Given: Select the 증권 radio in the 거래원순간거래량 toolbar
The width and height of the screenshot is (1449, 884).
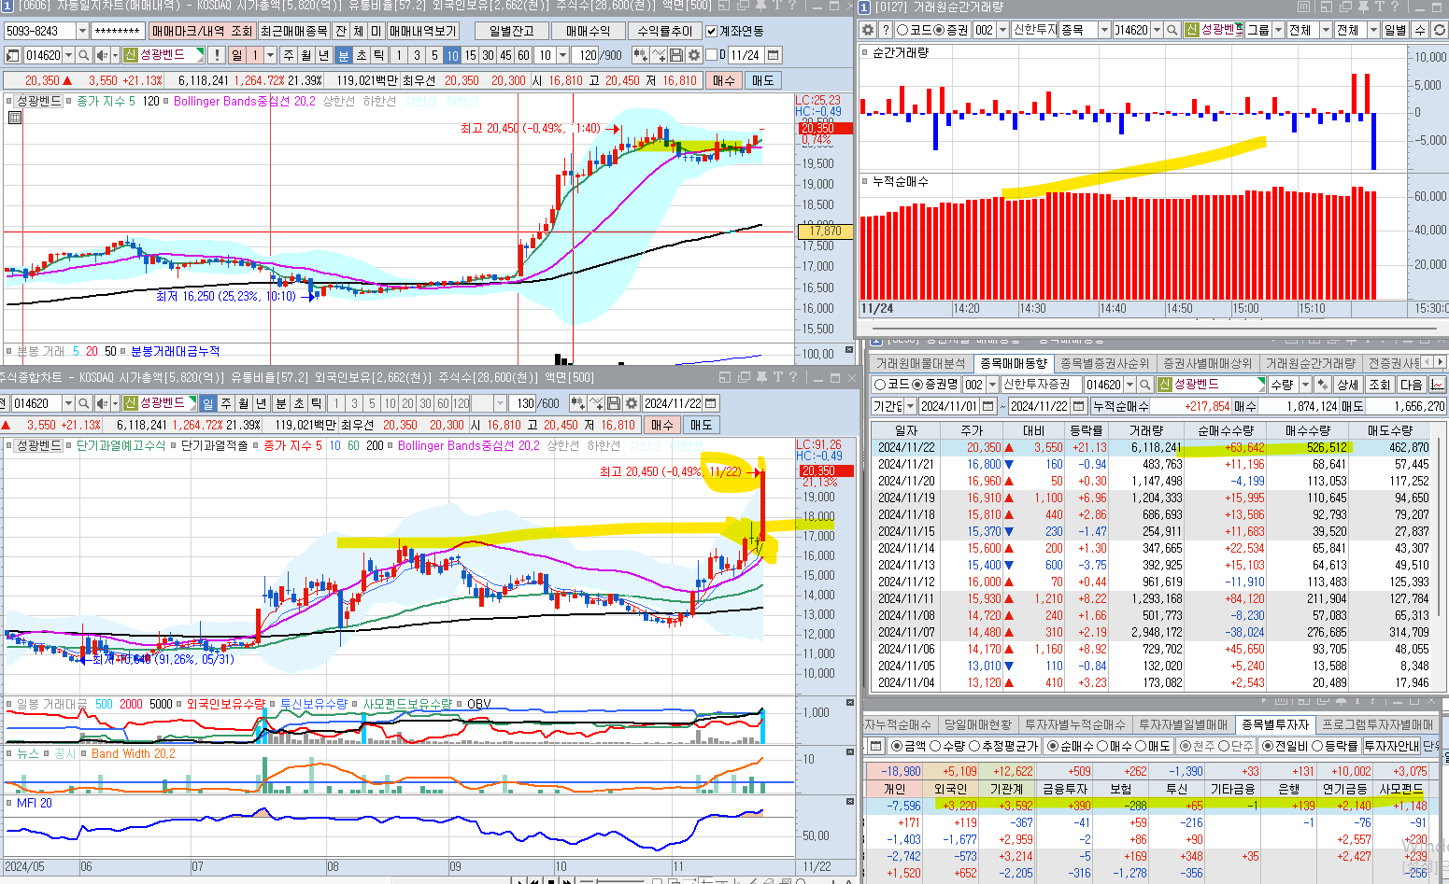Looking at the screenshot, I should (939, 30).
